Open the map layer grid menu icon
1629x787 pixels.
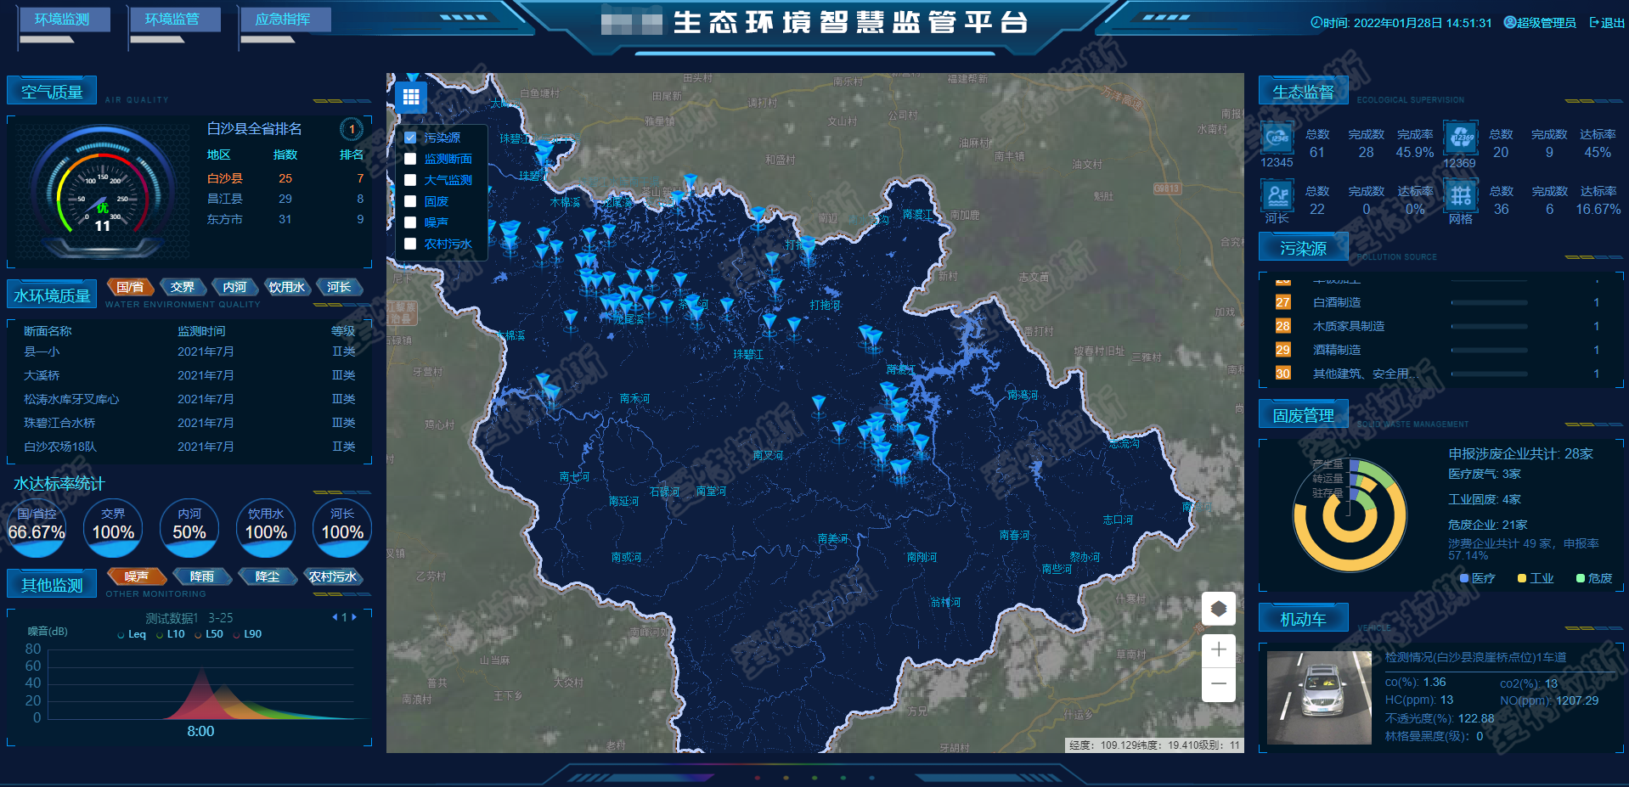411,98
